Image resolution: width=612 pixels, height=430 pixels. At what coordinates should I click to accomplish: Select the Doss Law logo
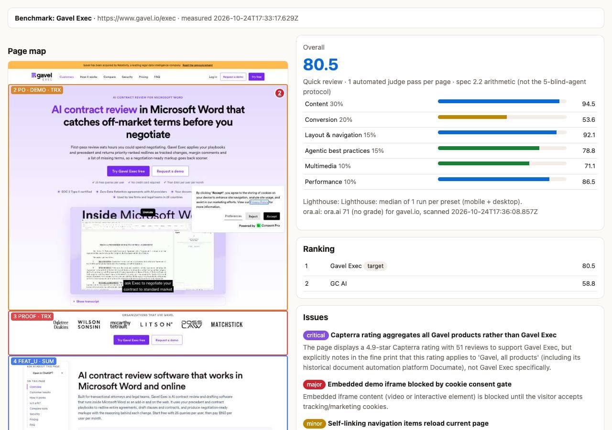click(192, 324)
